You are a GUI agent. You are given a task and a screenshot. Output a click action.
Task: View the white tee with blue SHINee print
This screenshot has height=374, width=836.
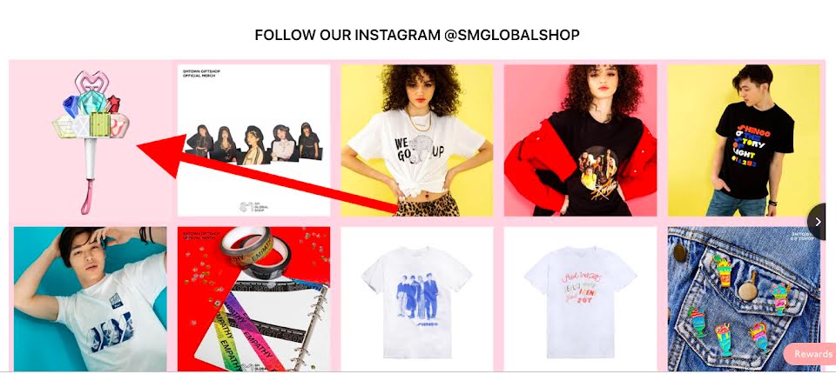[417, 299]
